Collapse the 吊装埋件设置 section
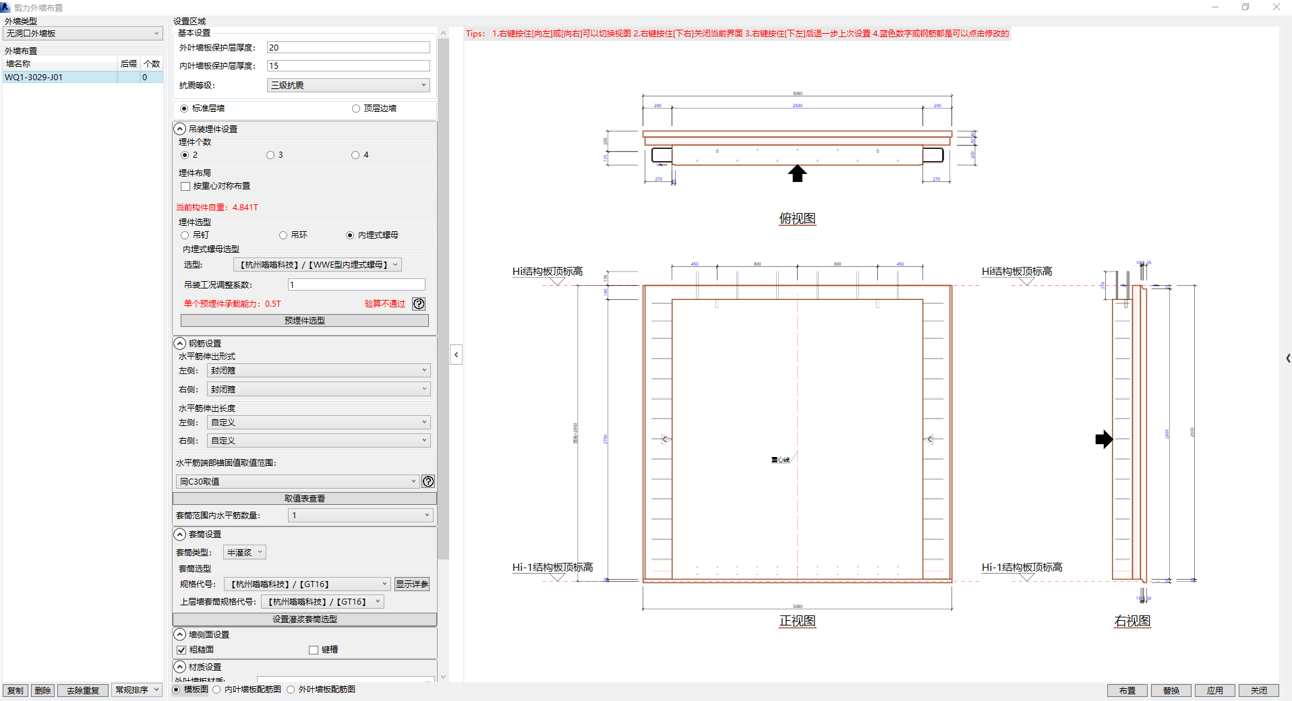This screenshot has width=1292, height=701. point(180,129)
